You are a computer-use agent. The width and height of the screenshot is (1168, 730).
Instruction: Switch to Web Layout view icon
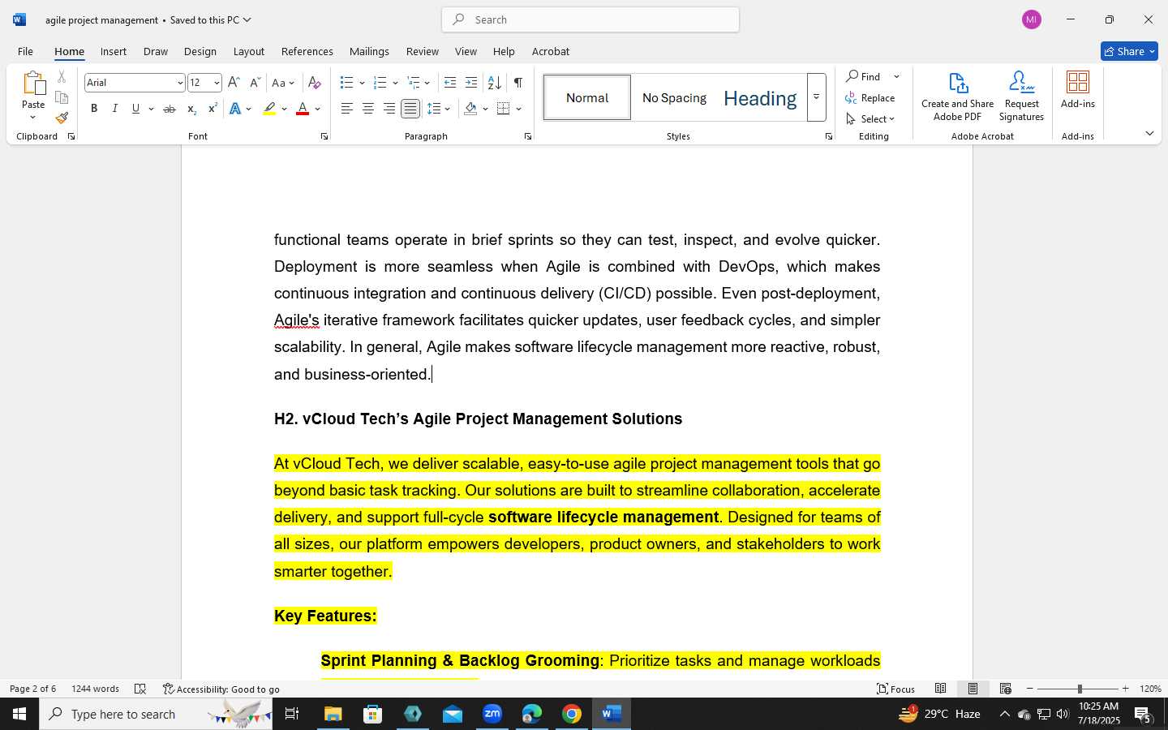pos(1006,689)
